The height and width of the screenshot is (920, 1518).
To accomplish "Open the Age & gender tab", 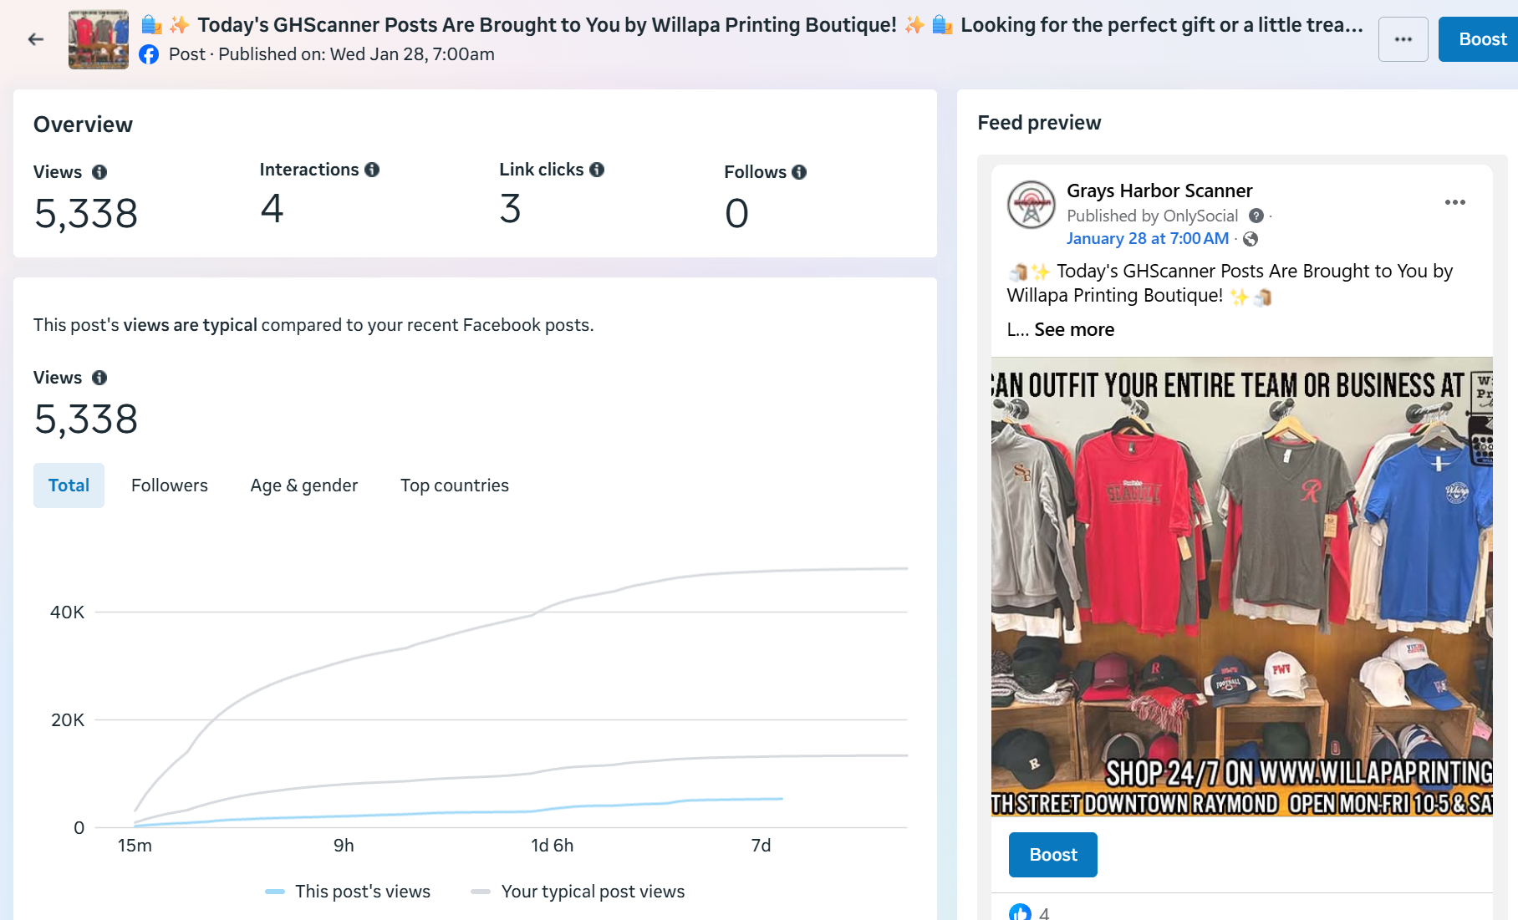I will 304,485.
